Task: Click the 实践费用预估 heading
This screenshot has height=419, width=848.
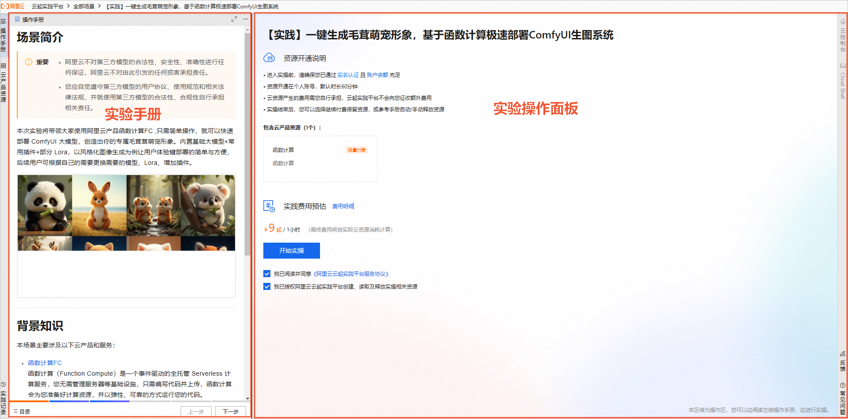Action: point(305,206)
